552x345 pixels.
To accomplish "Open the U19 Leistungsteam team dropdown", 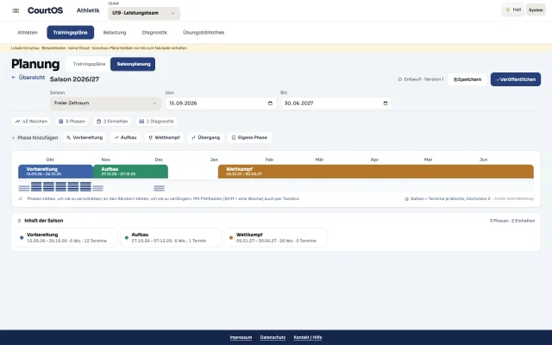I will click(x=144, y=14).
